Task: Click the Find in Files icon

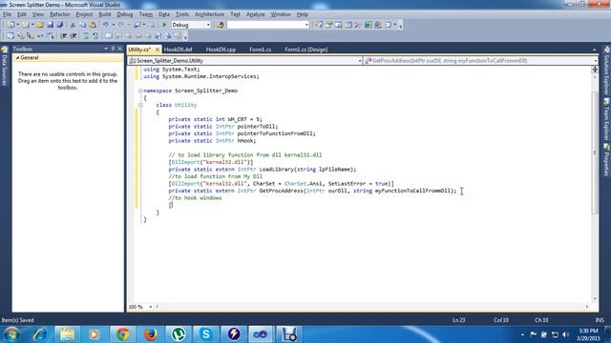Action: click(x=221, y=25)
